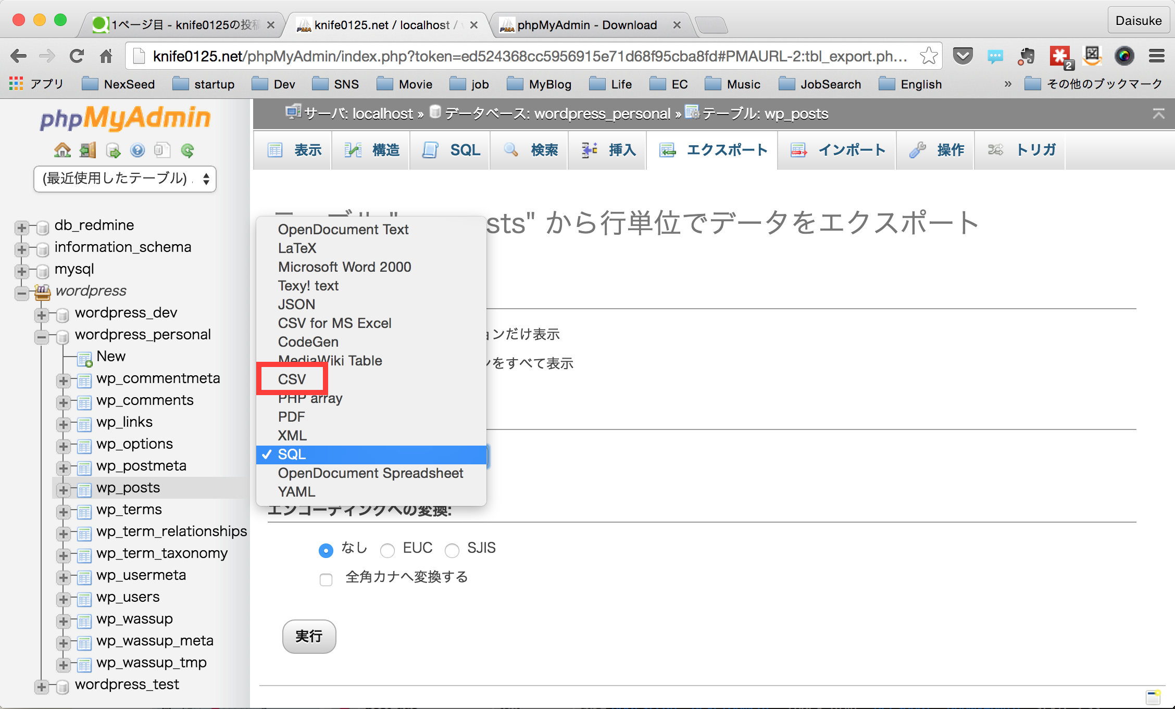Bookmark the page via address bar star
This screenshot has height=709, width=1175.
click(929, 56)
